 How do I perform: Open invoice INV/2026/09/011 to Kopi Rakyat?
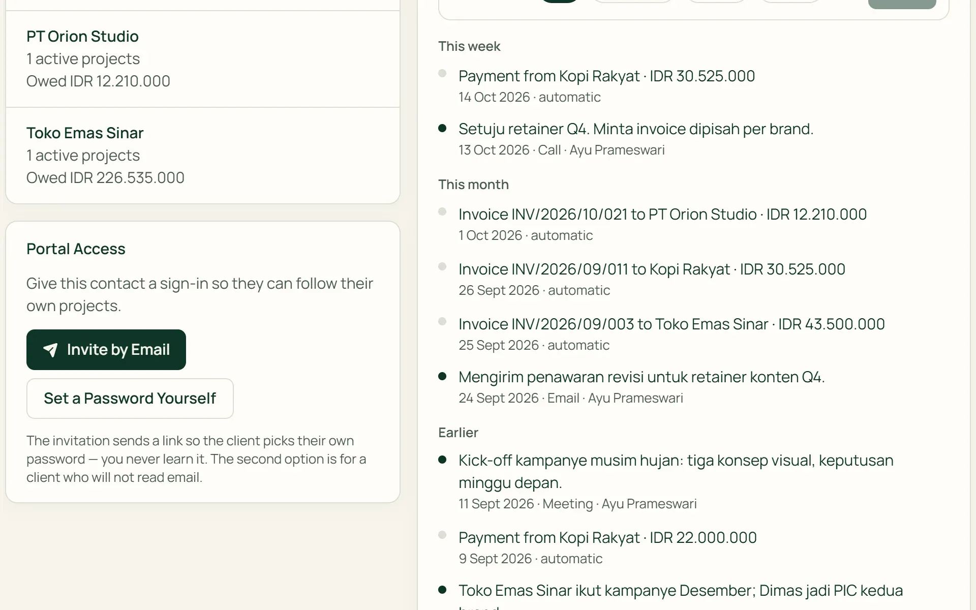(652, 269)
